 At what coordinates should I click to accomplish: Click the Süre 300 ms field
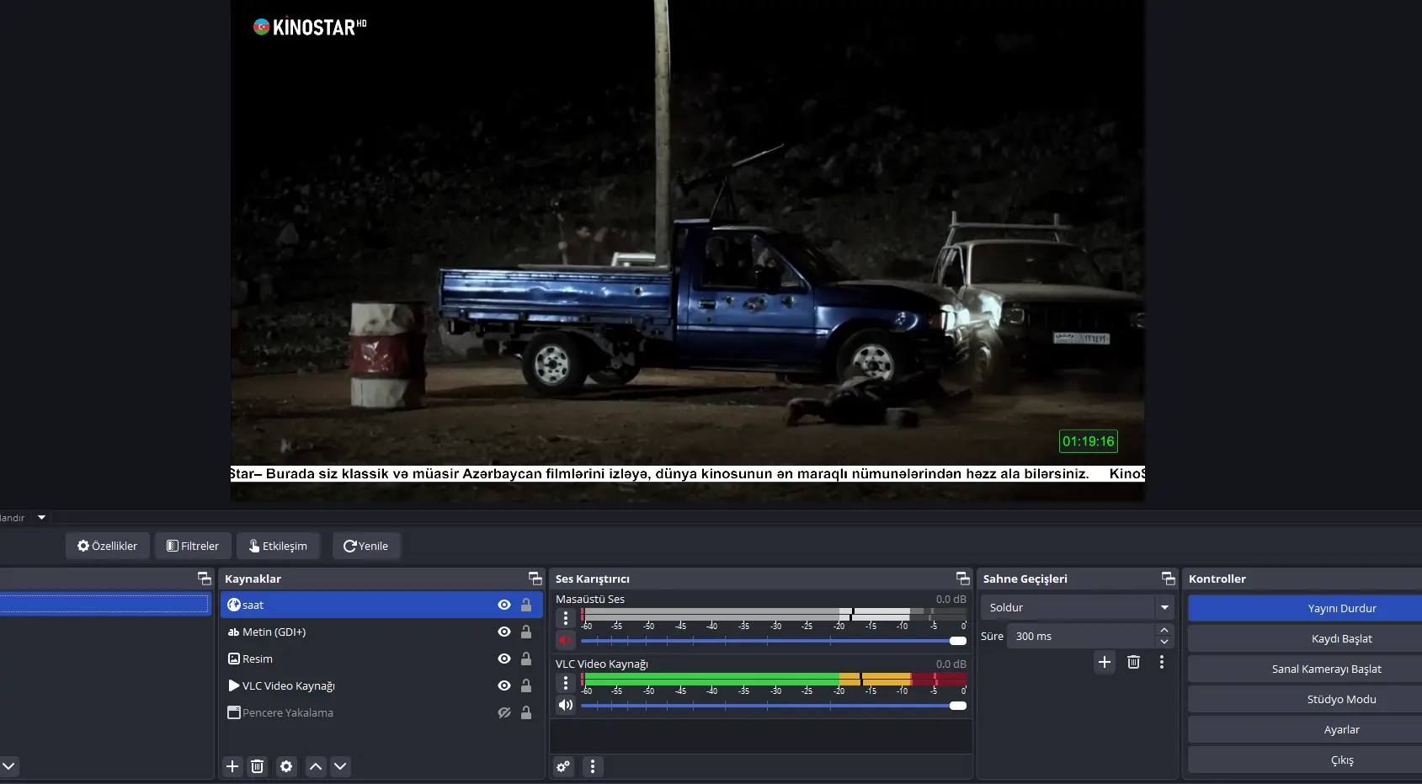click(1081, 636)
